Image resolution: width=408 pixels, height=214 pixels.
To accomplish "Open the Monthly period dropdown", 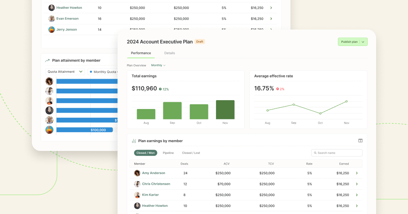I will (158, 65).
